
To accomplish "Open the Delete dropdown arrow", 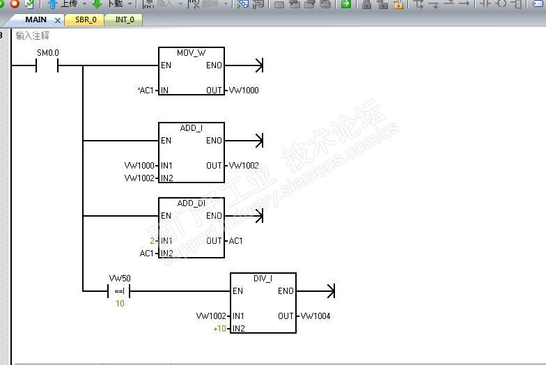I will pyautogui.click(x=226, y=4).
